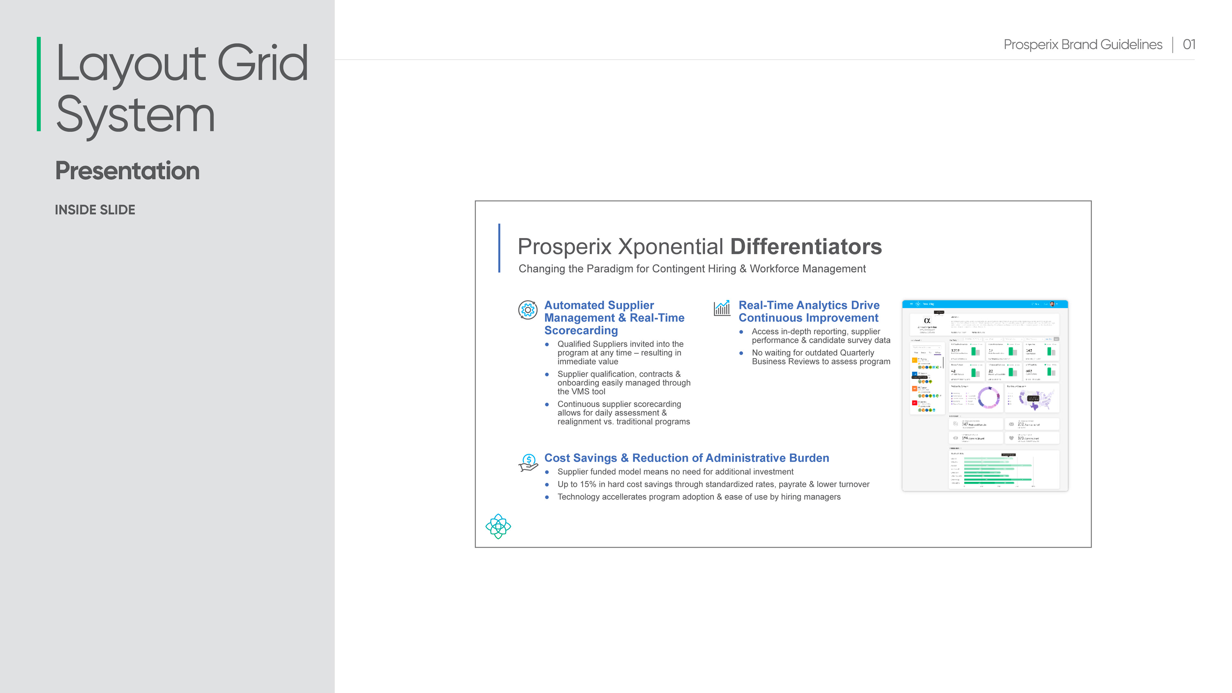Click heading 'Automated Supplier Management & Real-Time Scorecarding'

614,318
